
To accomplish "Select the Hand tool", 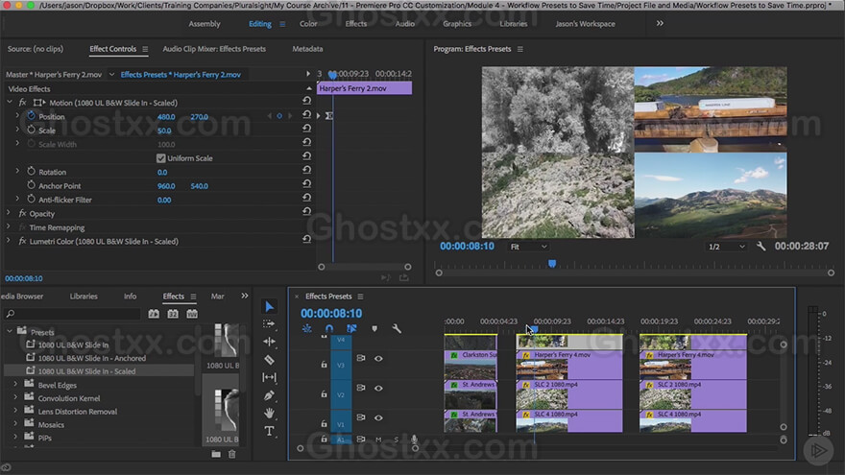I will (x=269, y=413).
